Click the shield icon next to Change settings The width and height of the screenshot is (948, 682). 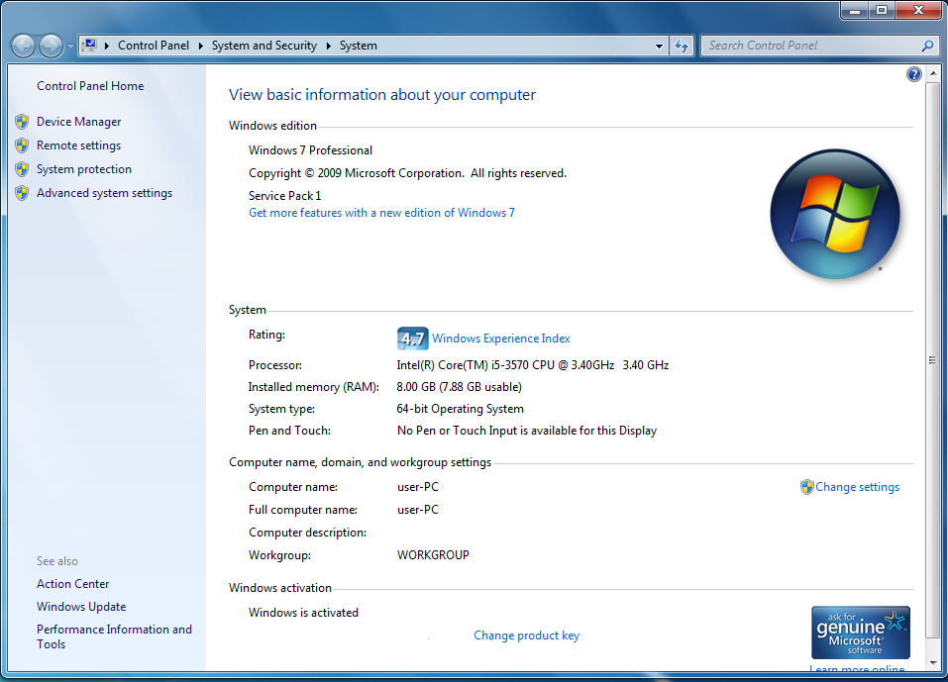[x=806, y=487]
